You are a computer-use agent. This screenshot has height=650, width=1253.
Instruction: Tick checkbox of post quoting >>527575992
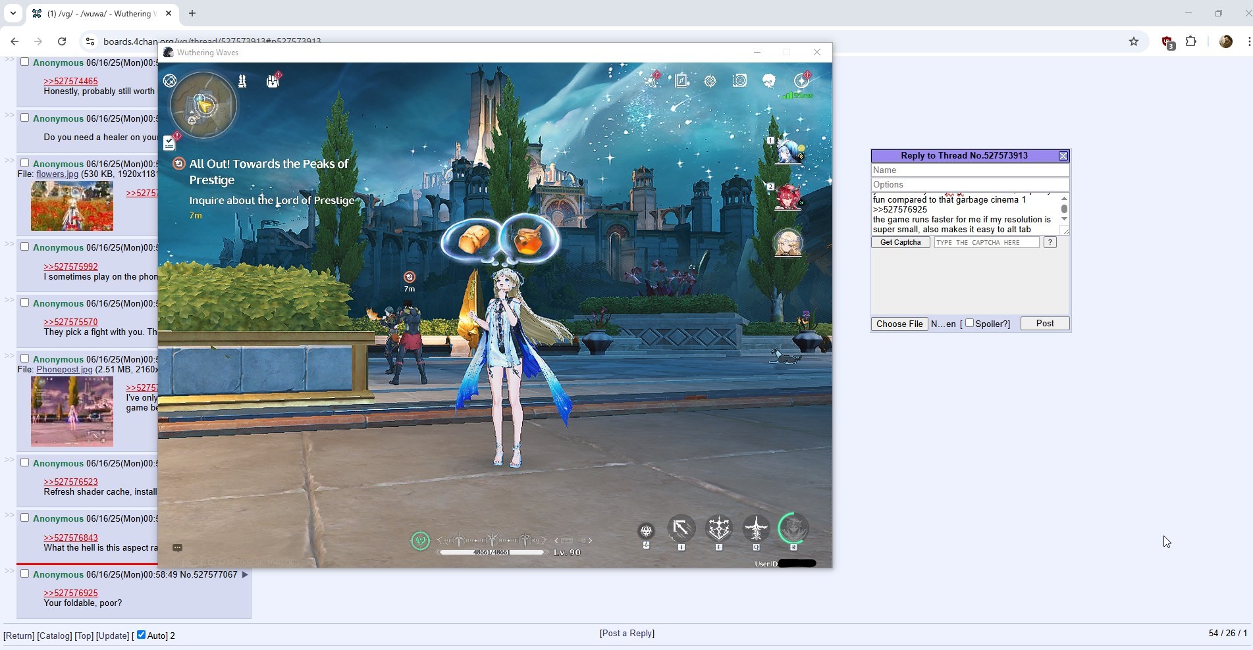(24, 247)
